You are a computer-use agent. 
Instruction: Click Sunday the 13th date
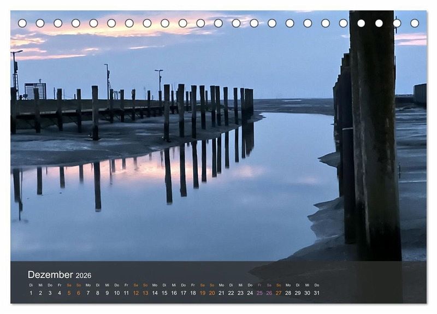145,293
